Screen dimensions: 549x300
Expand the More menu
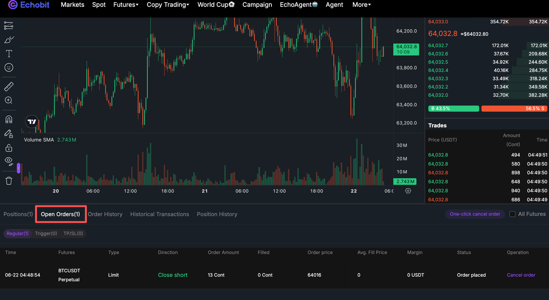(362, 5)
